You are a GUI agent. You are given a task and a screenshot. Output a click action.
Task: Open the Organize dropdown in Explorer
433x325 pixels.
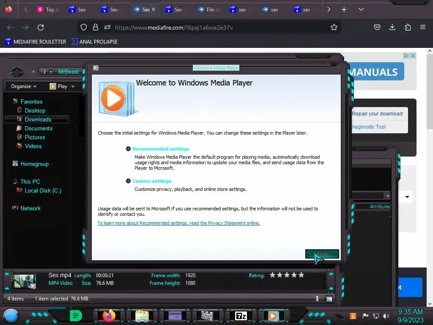(24, 86)
